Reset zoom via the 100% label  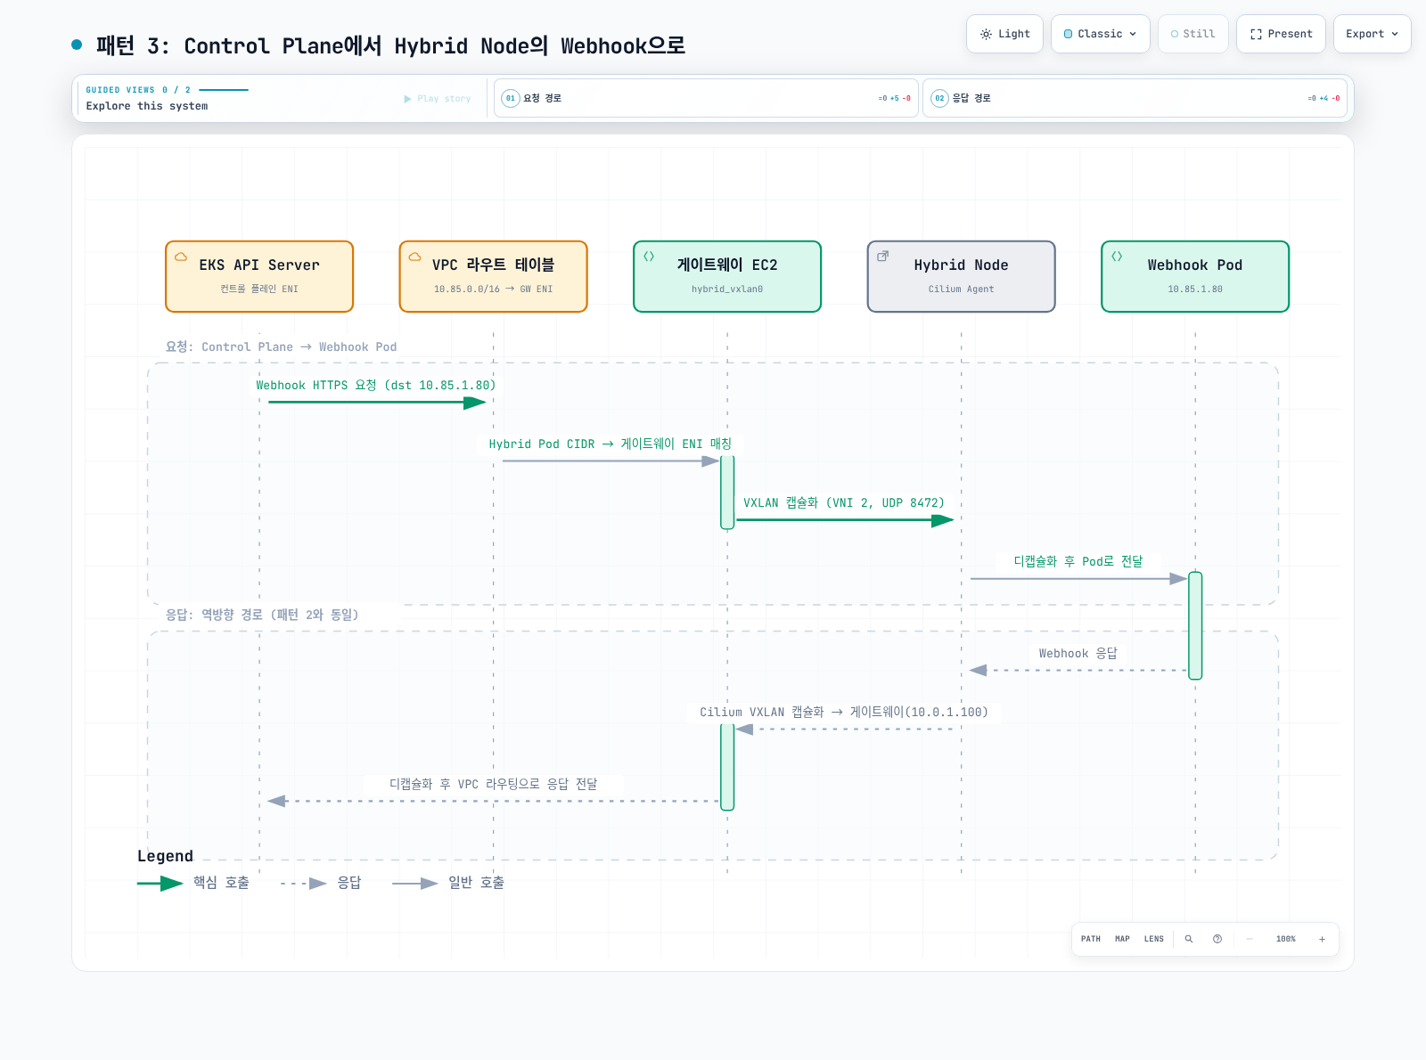[x=1286, y=939]
